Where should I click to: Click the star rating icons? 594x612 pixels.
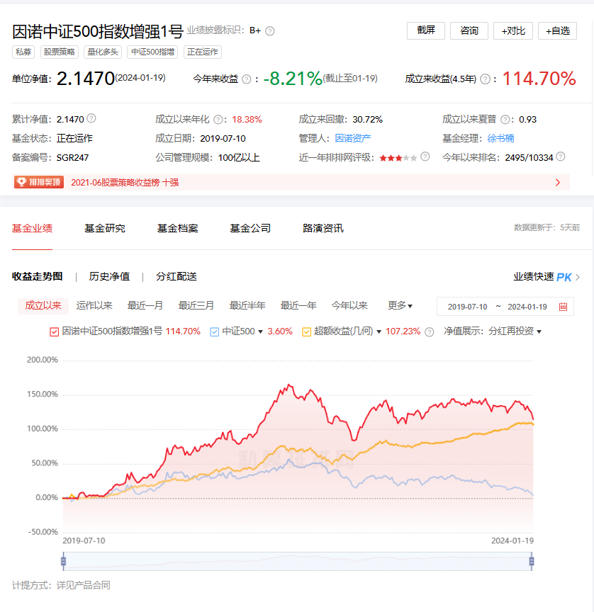click(398, 158)
